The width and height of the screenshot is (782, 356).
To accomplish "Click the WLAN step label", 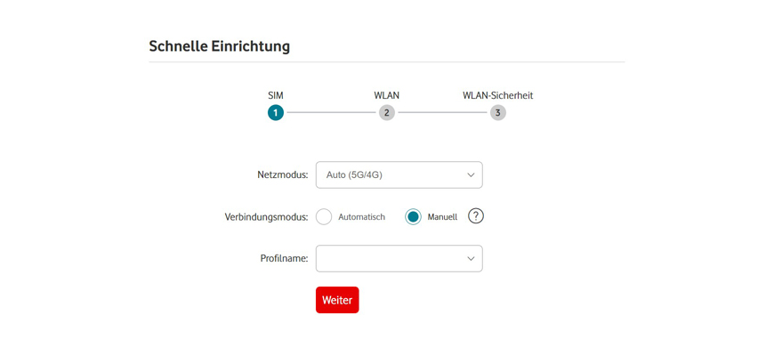I will (386, 95).
